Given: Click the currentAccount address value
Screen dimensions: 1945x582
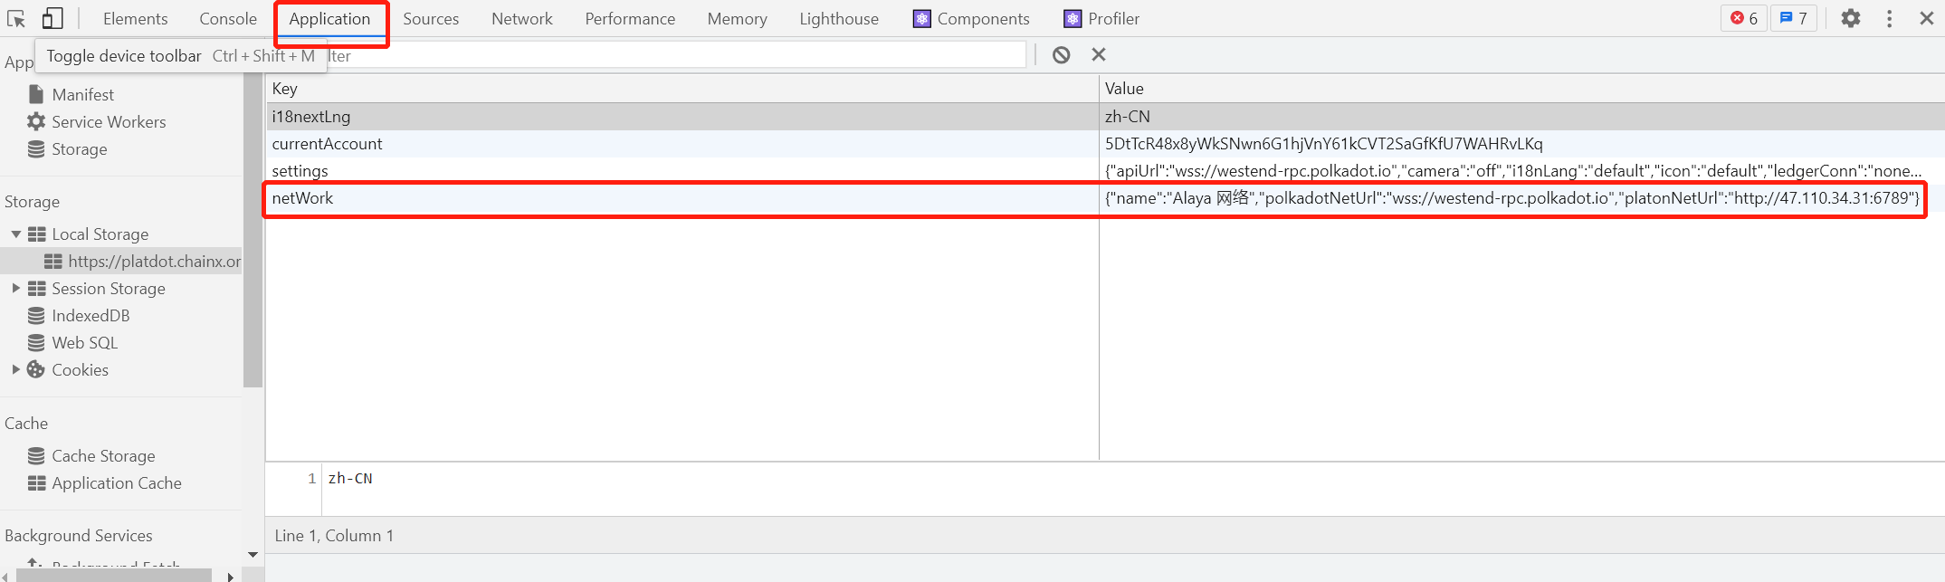Looking at the screenshot, I should (1323, 143).
